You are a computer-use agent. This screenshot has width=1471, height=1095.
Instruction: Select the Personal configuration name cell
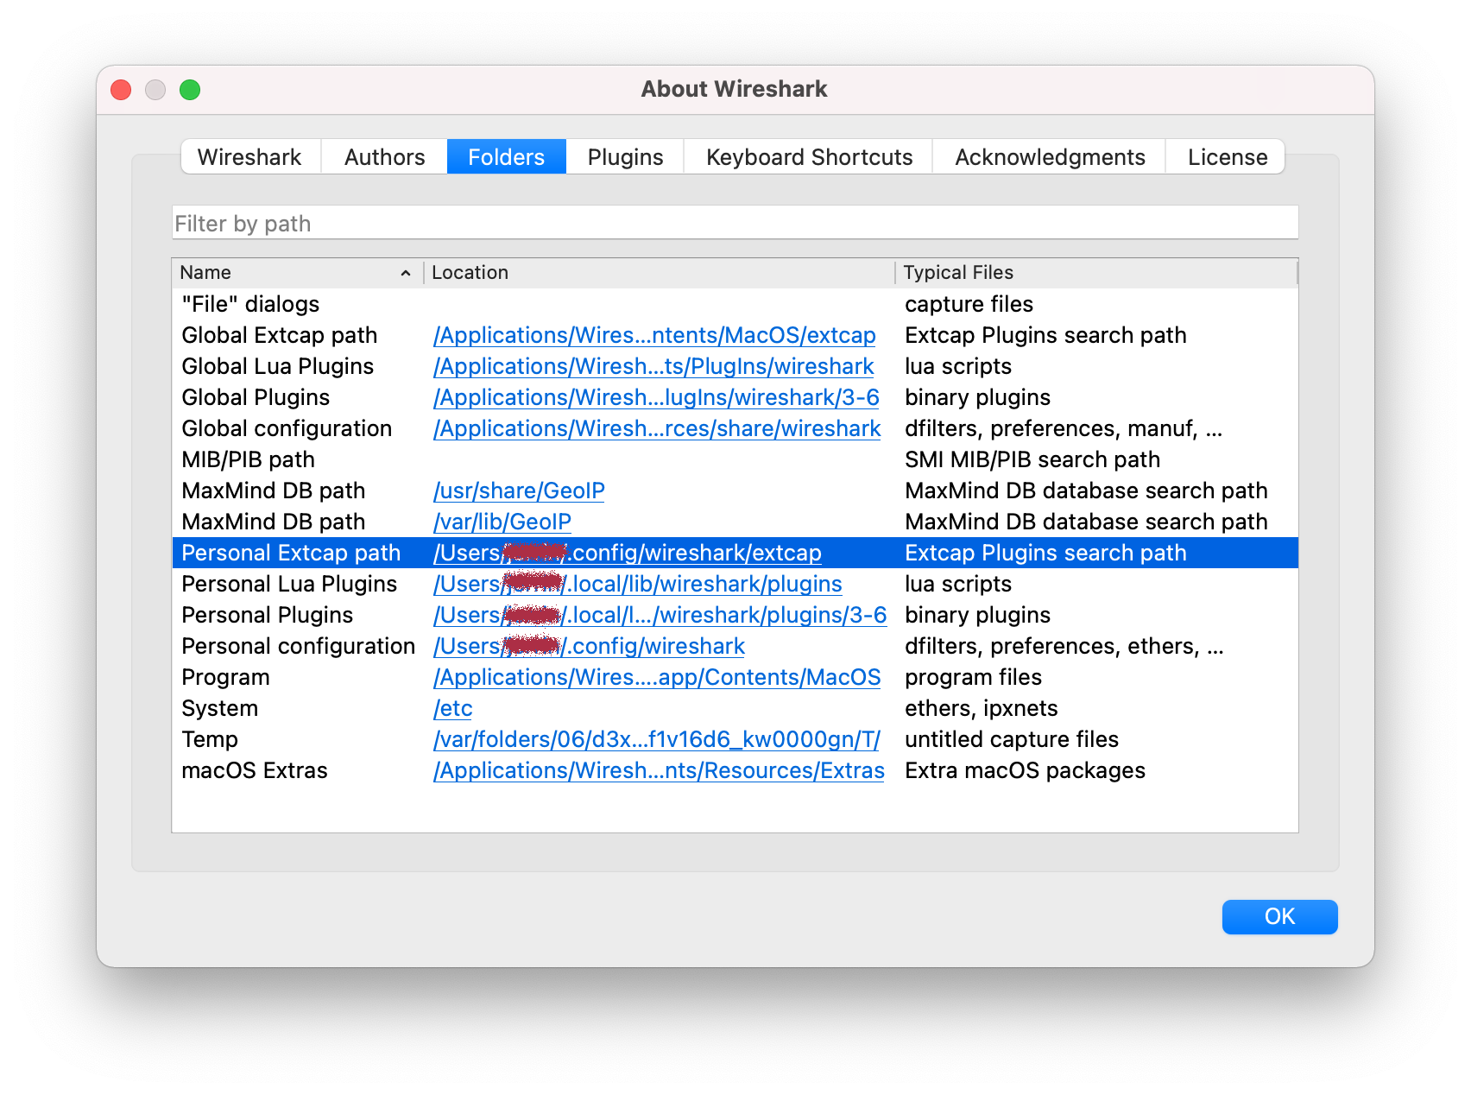click(299, 646)
